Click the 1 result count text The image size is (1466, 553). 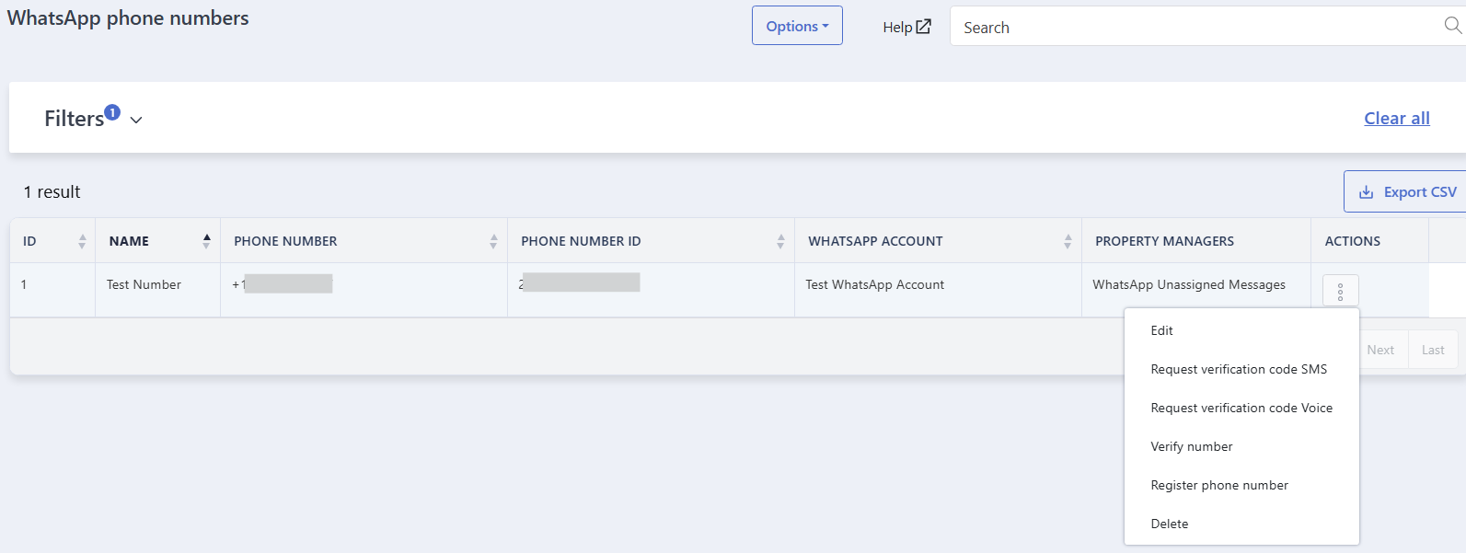52,191
